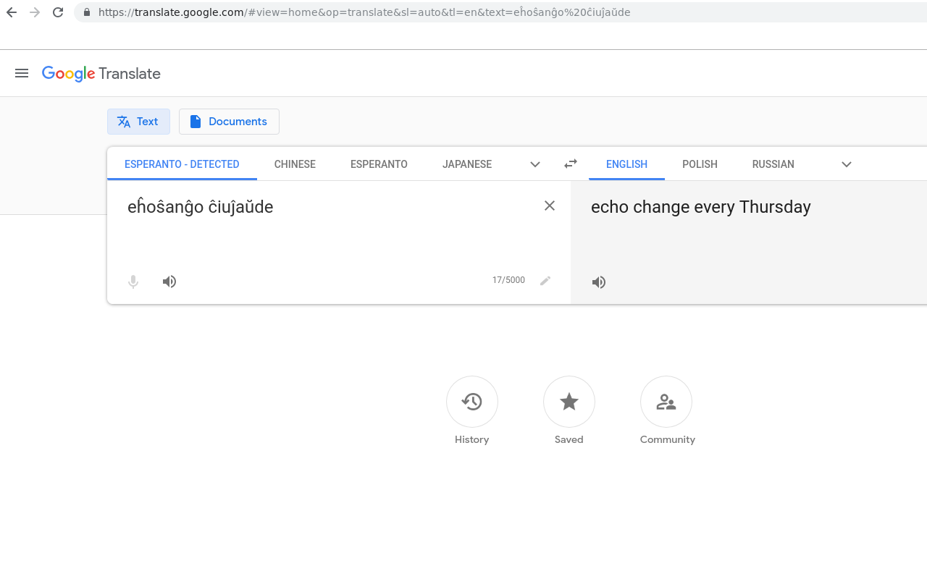
Task: Set source language to Japanese
Action: 466,164
